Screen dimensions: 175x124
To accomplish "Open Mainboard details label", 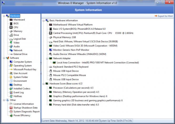I will click(19, 20).
